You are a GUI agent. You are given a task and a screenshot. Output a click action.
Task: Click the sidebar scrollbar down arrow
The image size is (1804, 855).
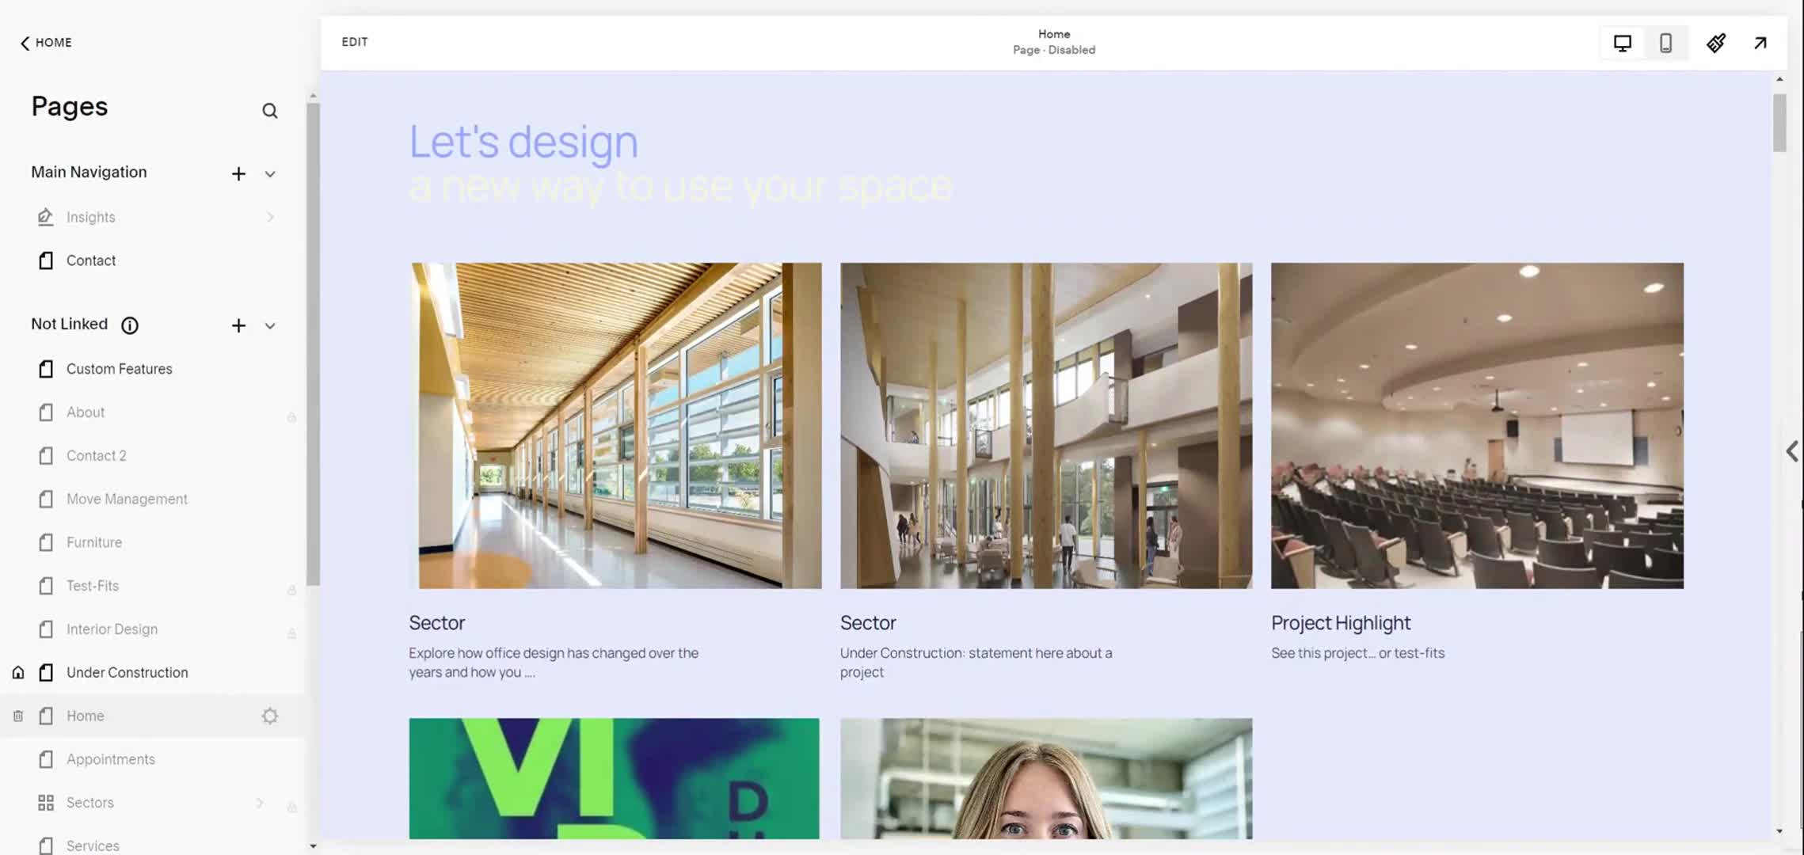click(313, 845)
